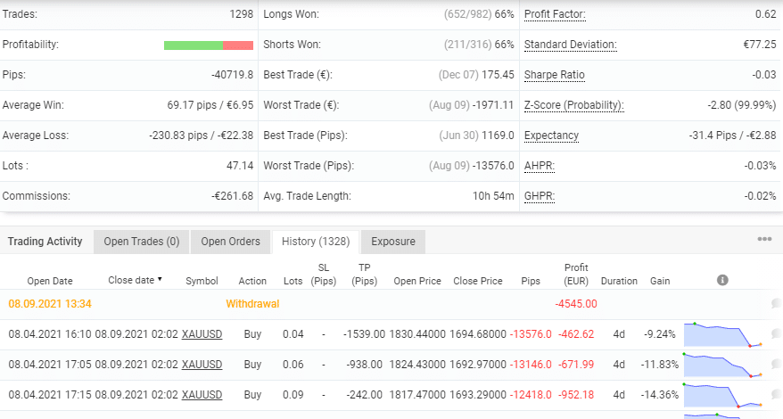Viewport: 783px width, 419px height.
Task: Open mini chart for -9.24% gain trade
Action: [722, 334]
